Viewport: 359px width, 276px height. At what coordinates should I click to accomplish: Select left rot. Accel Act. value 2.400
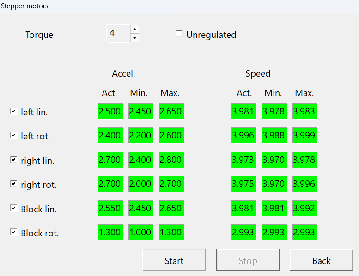point(110,135)
